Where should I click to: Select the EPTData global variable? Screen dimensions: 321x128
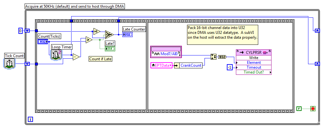(161, 65)
